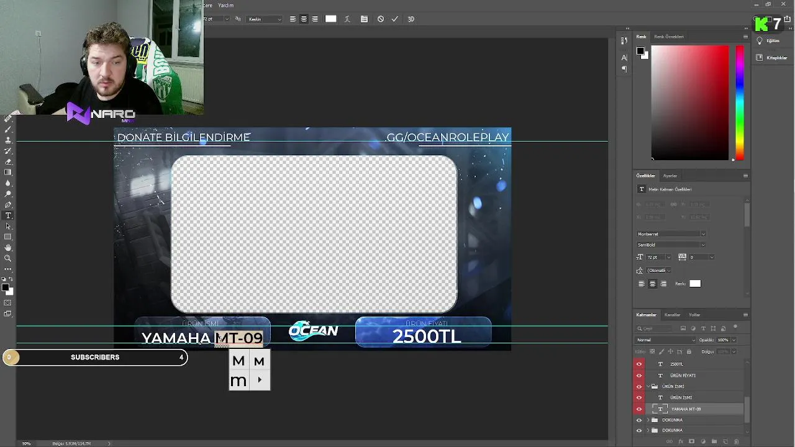Open the Edit Toolbar three-dots menu

tap(8, 269)
